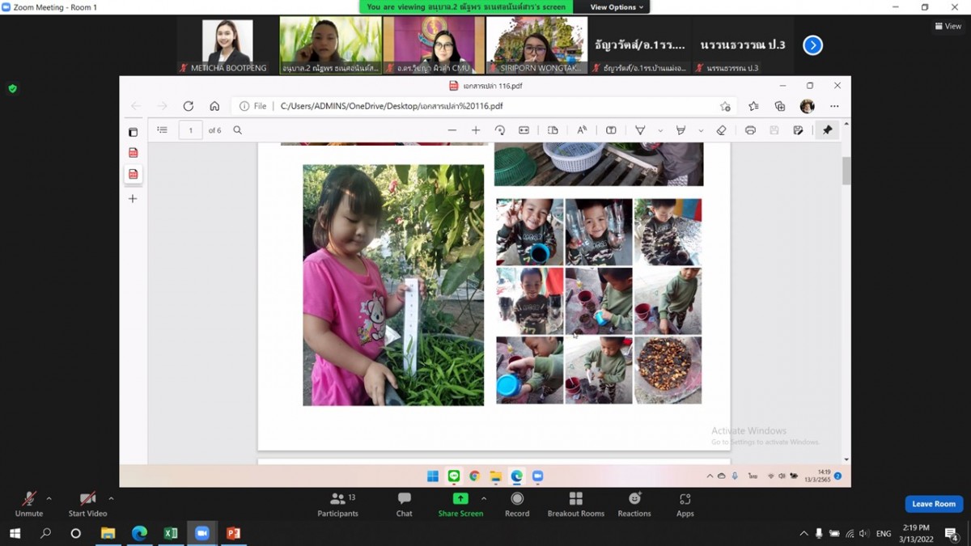Change layout with the View button
The height and width of the screenshot is (546, 971).
pos(948,26)
